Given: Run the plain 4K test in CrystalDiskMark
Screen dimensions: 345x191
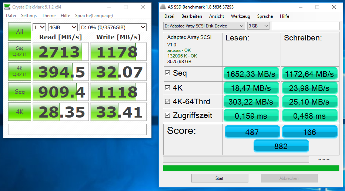Looking at the screenshot, I should [20, 112].
